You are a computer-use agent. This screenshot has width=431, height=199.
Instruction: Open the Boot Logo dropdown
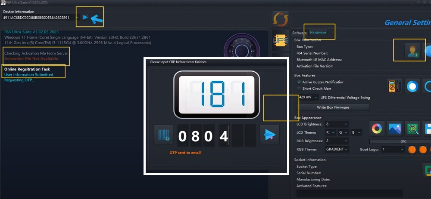point(393,150)
